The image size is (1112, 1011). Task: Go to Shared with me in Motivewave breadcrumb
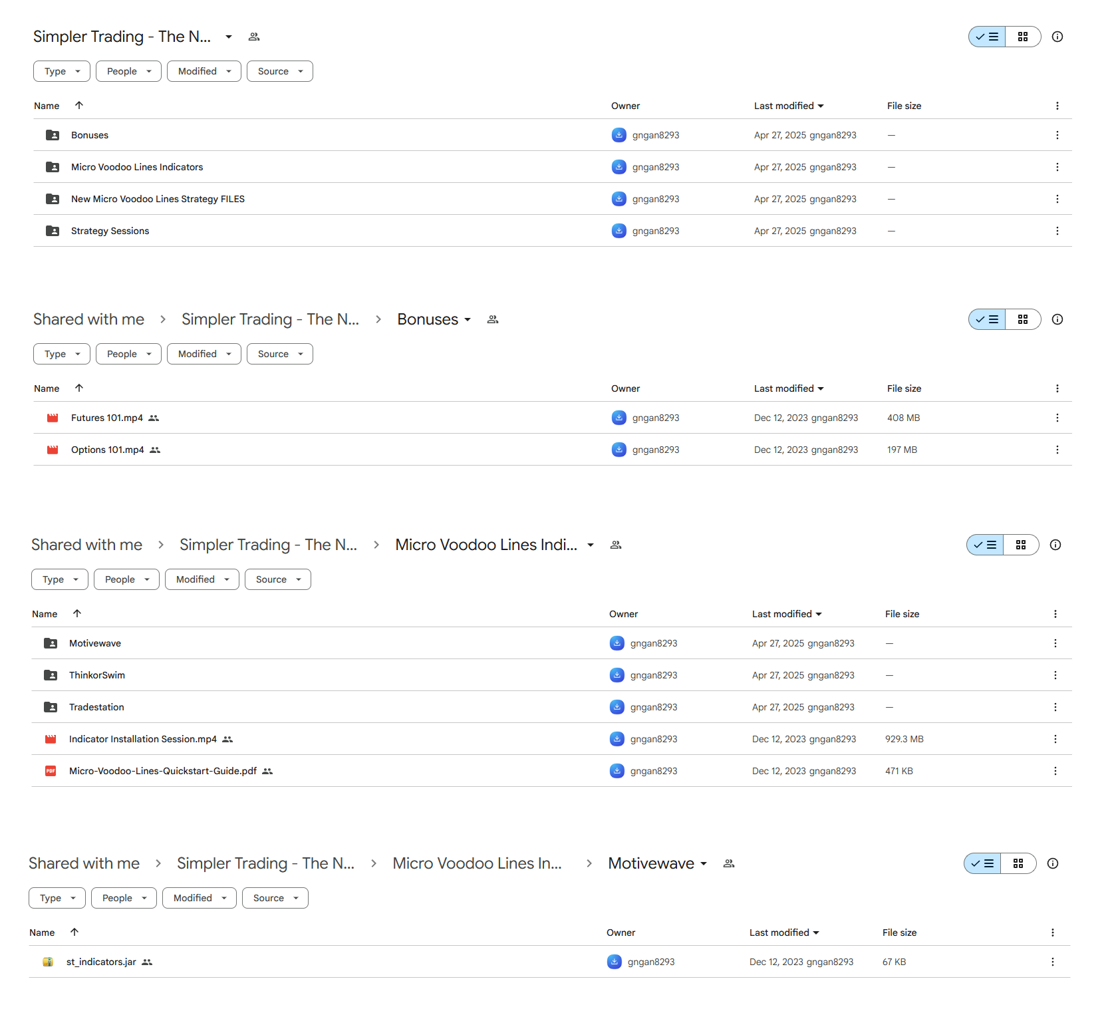coord(84,863)
